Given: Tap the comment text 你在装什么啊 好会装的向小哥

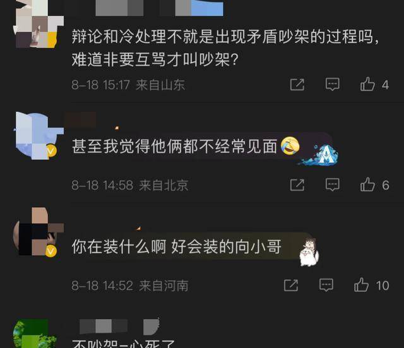Looking at the screenshot, I should (176, 247).
